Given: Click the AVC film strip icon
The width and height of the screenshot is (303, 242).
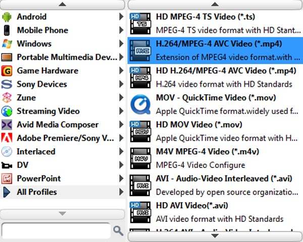Looking at the screenshot, I should tap(140, 50).
